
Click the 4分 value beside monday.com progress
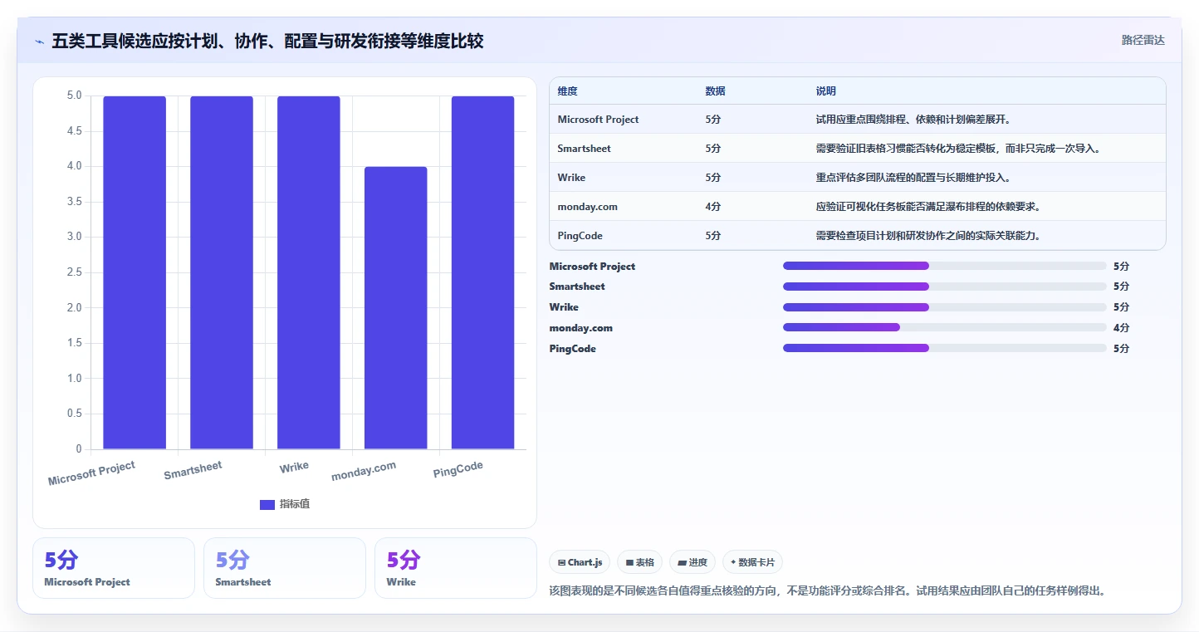point(1121,328)
